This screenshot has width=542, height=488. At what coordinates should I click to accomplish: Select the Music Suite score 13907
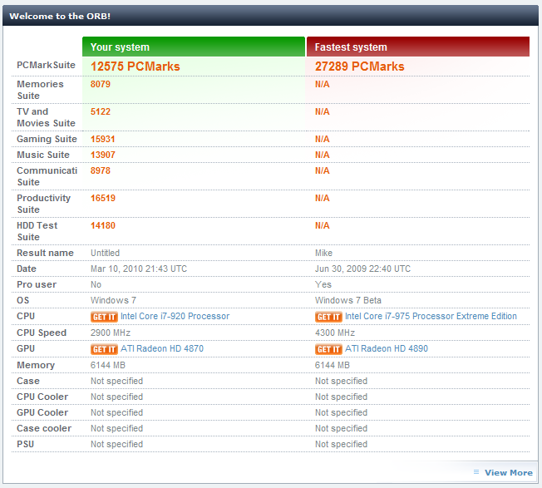click(x=102, y=155)
